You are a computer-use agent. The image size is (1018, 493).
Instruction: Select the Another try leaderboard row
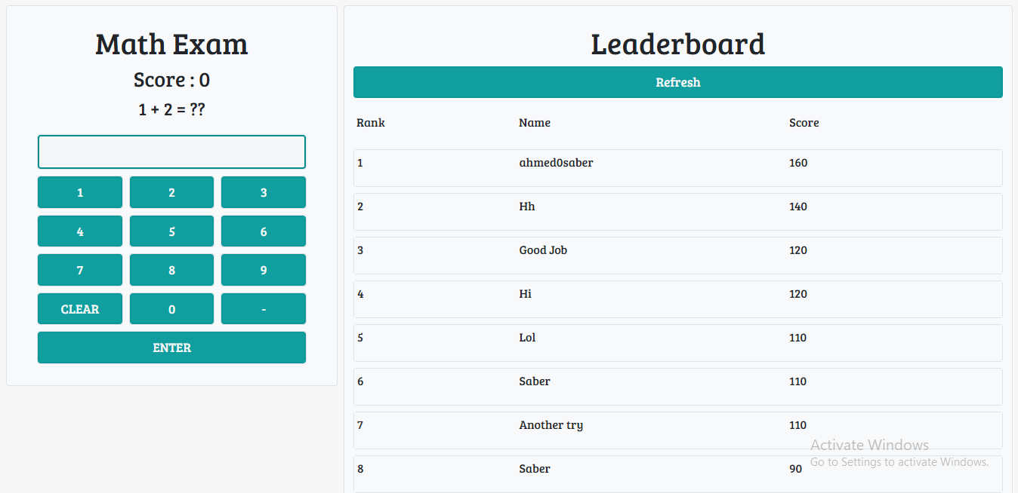(677, 430)
